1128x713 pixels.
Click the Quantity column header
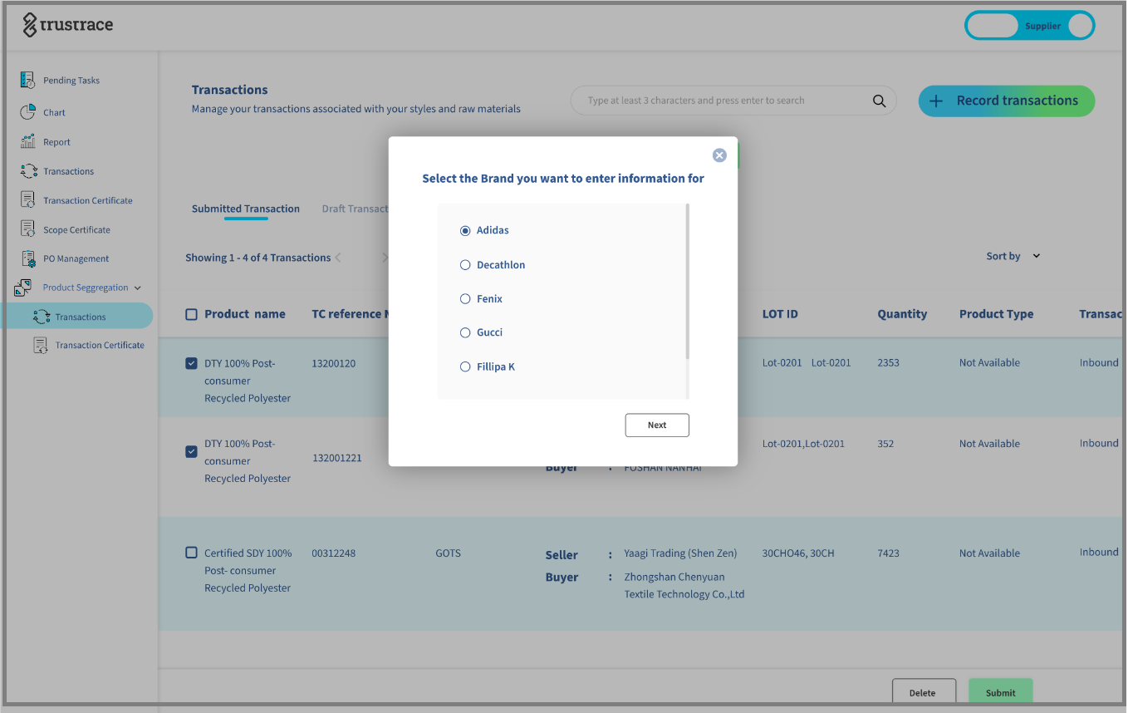click(x=902, y=314)
